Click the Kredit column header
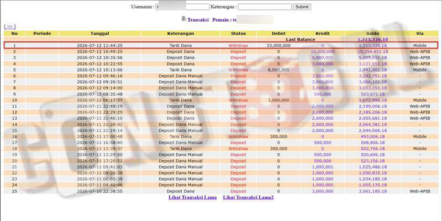This screenshot has width=442, height=221. click(x=323, y=34)
